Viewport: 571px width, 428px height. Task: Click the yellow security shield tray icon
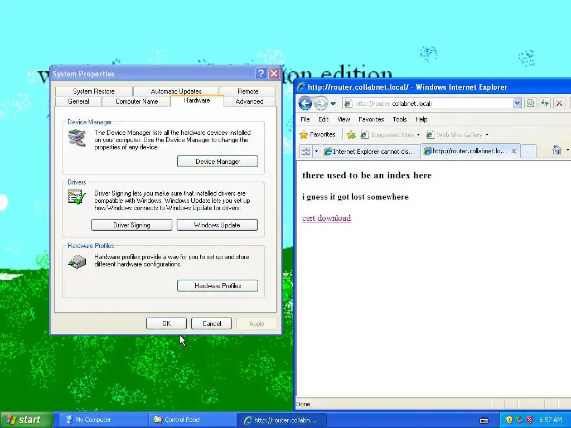509,420
